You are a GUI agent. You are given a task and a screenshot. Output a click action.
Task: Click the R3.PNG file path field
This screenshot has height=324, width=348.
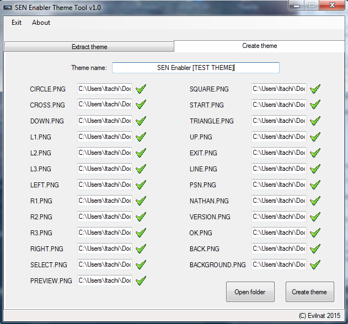point(105,233)
